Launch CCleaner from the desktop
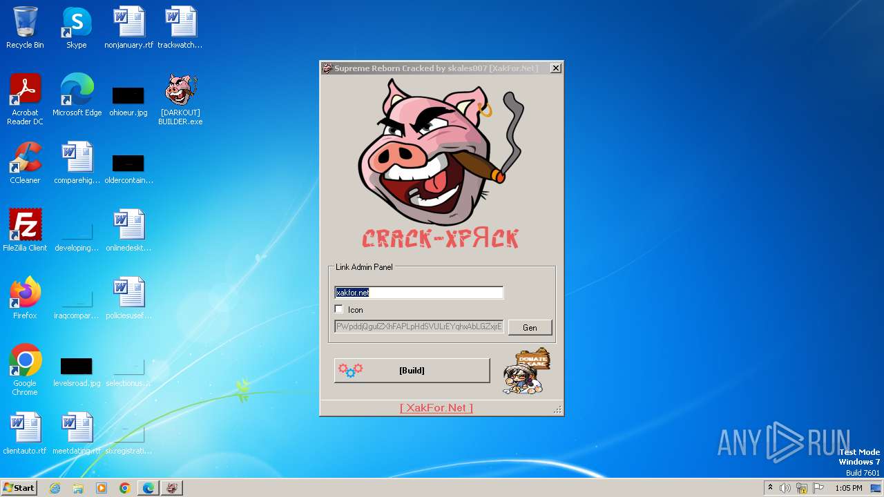The width and height of the screenshot is (884, 497). (25, 163)
